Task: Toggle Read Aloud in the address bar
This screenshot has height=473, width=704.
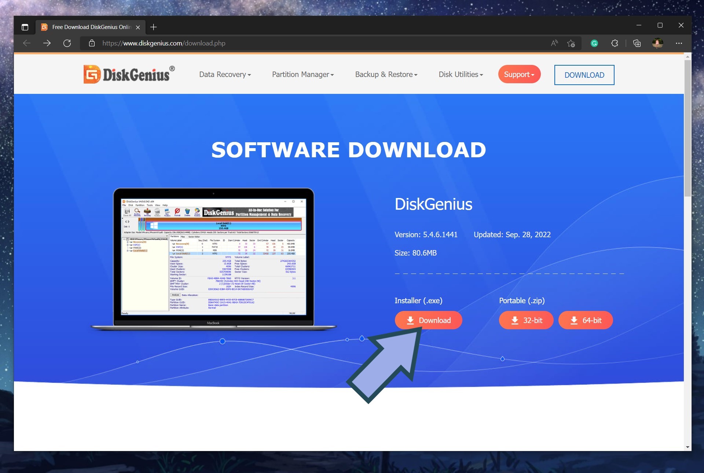Action: coord(554,43)
